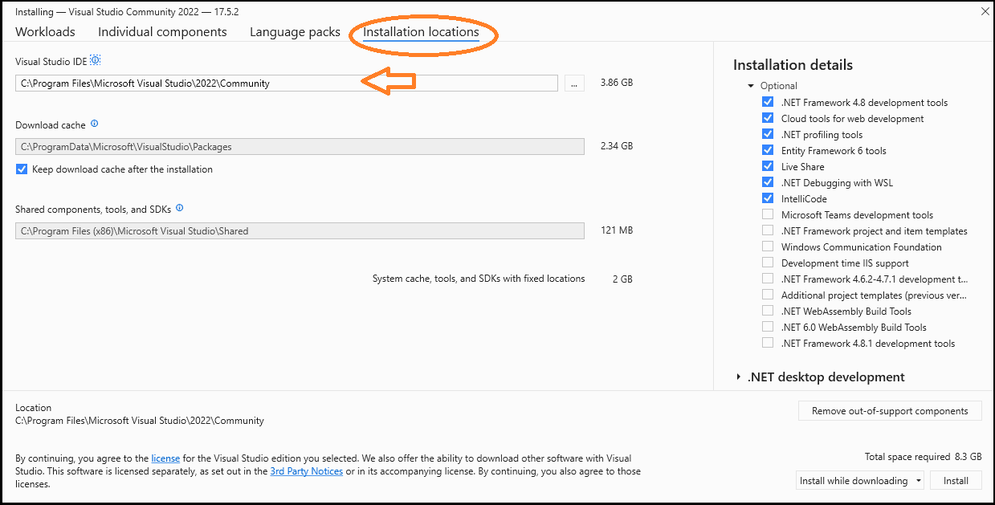Image resolution: width=995 pixels, height=505 pixels.
Task: Expand .NET desktop development
Action: pos(738,377)
